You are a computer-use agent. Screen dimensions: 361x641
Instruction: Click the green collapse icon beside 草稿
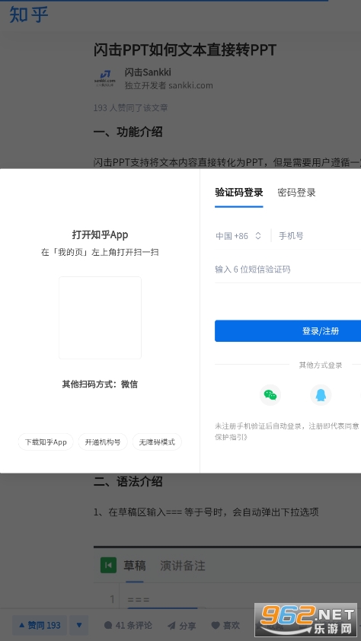coord(108,566)
